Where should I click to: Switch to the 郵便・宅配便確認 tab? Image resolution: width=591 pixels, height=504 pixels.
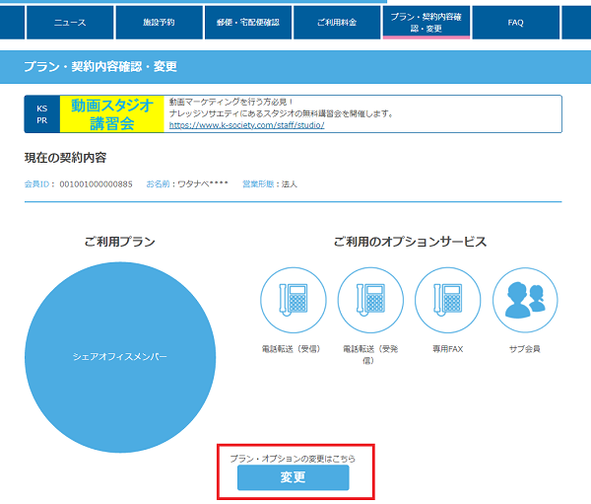pos(248,23)
